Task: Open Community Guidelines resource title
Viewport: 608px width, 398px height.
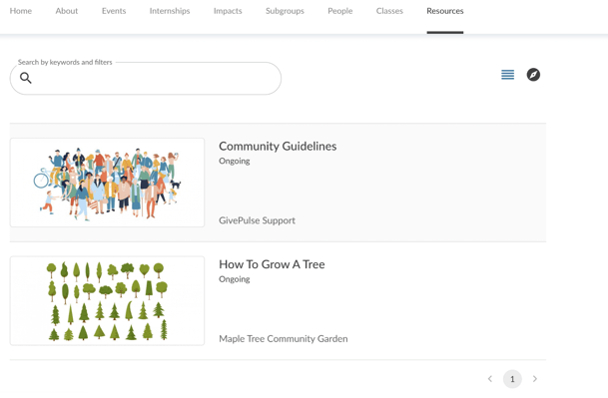Action: [278, 146]
